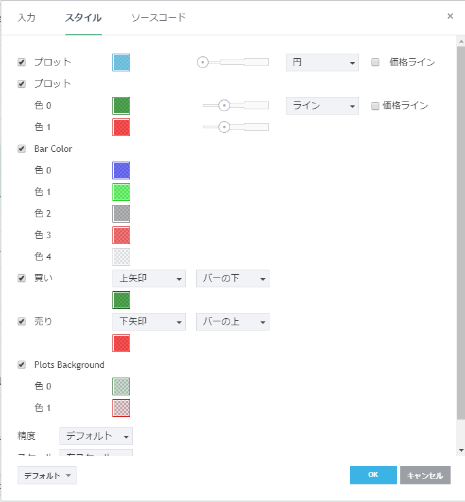This screenshot has height=502, width=465.
Task: Open the 精度 デフォルト dropdown
Action: (x=95, y=436)
